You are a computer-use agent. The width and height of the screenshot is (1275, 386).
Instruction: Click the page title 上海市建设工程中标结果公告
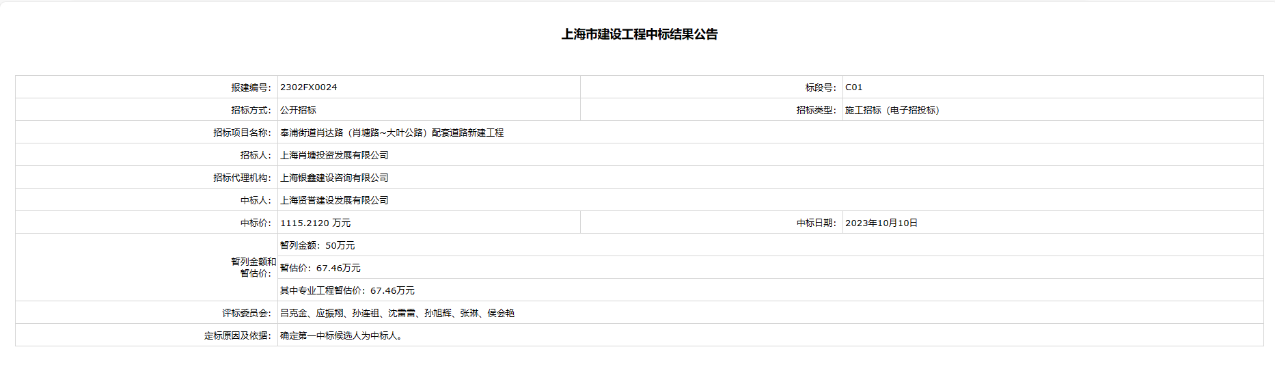[x=639, y=34]
